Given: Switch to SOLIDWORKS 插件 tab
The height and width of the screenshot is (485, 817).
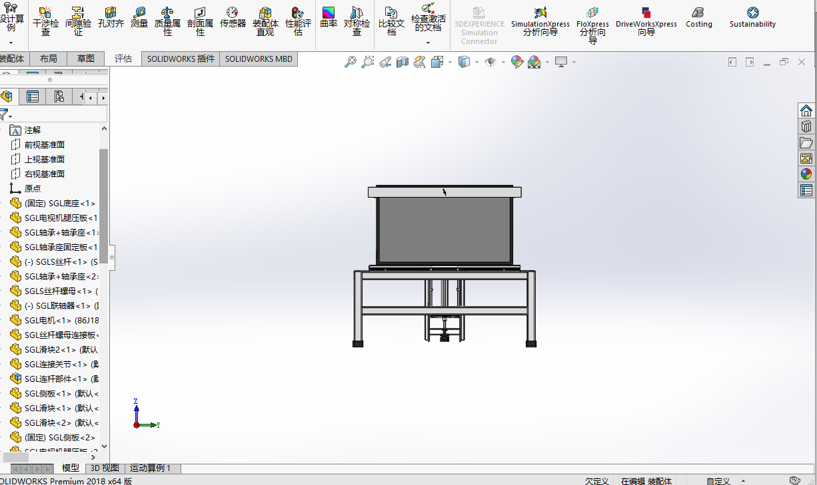Looking at the screenshot, I should pos(181,59).
